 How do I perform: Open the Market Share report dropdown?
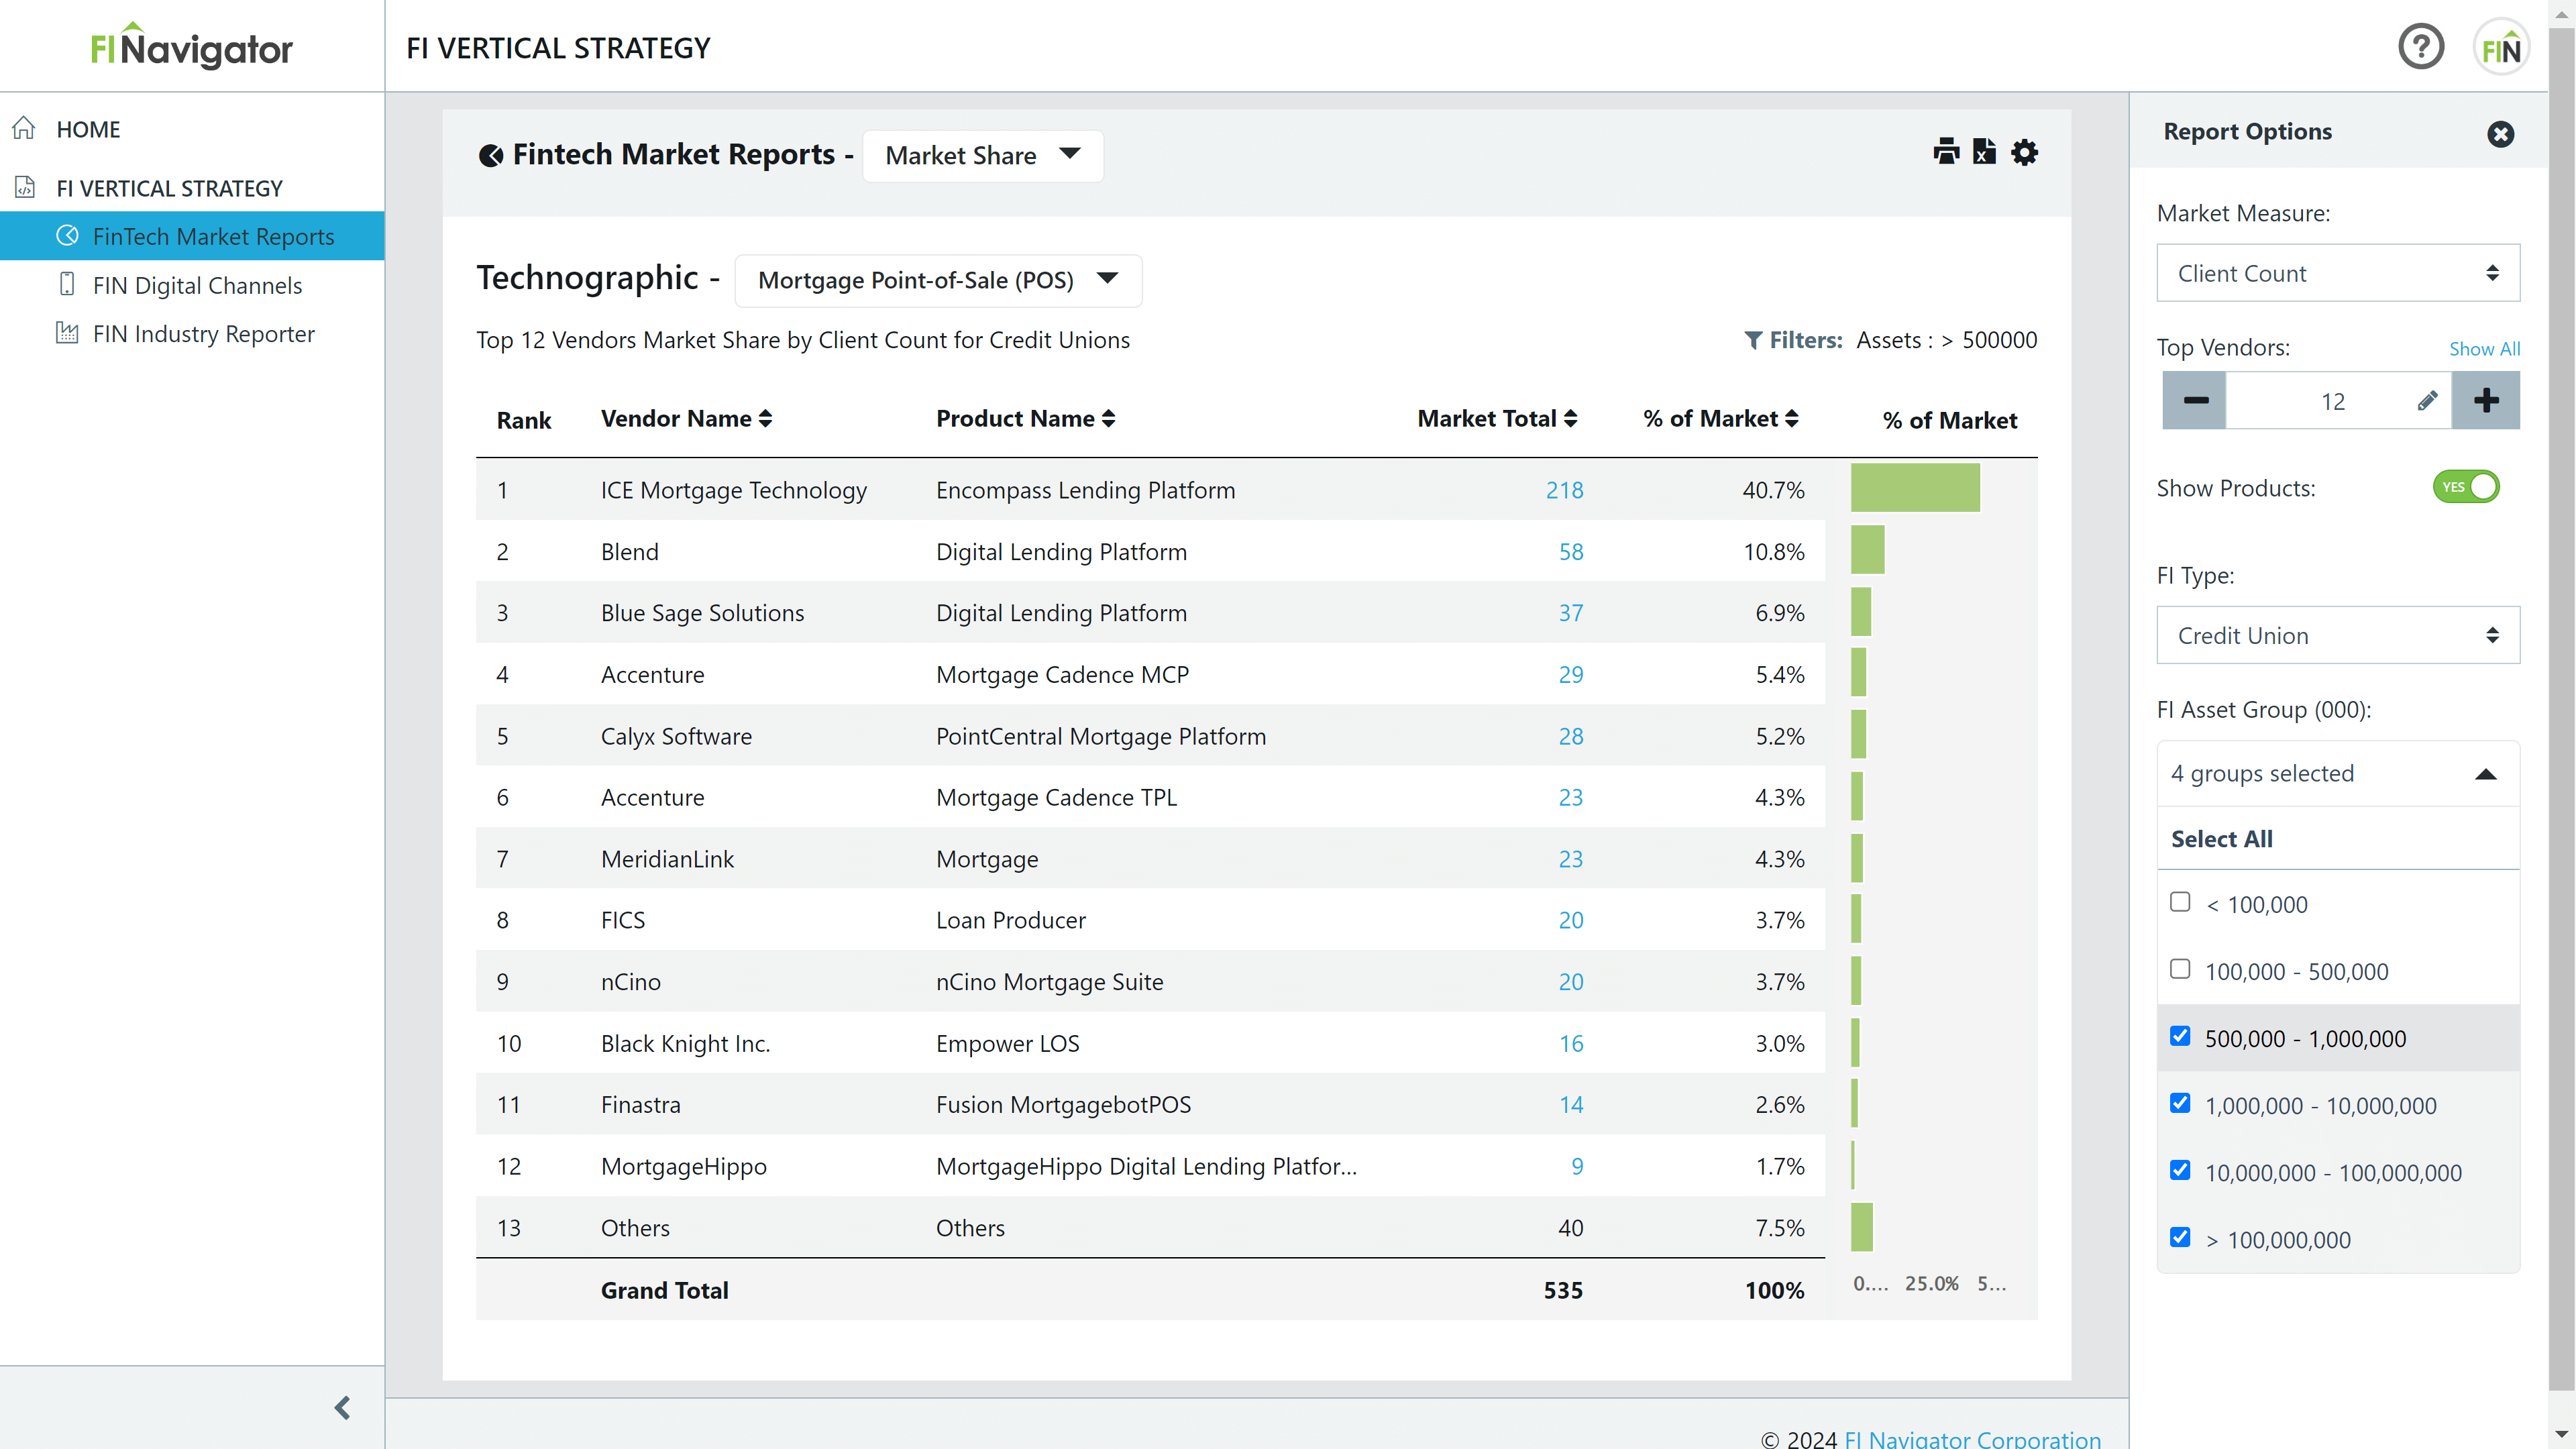pyautogui.click(x=982, y=155)
